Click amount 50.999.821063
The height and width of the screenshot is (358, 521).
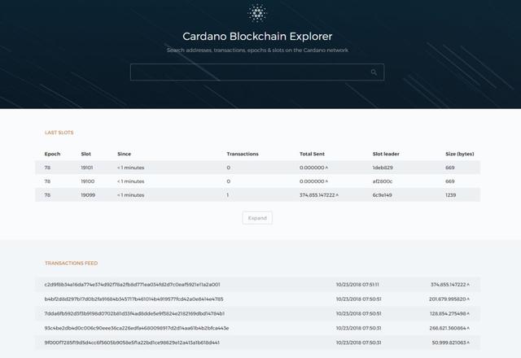point(450,343)
